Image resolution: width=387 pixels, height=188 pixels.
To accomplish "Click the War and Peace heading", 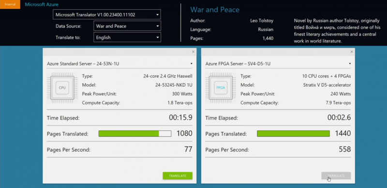I will click(x=215, y=10).
